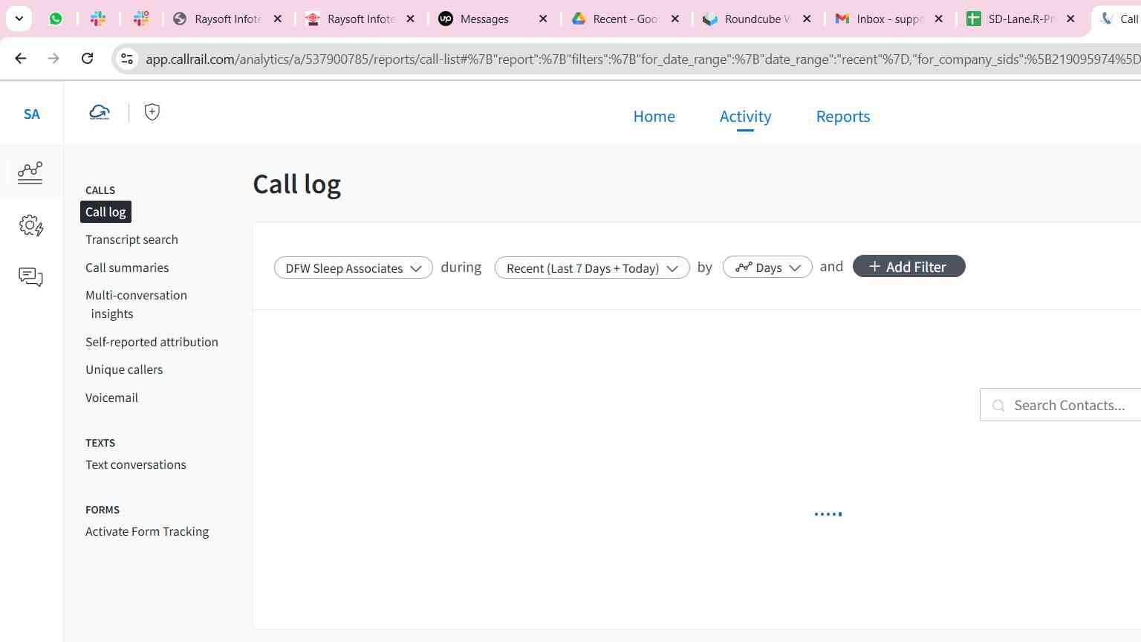This screenshot has height=642, width=1141.
Task: Open the shield plus icon in header
Action: pos(152,112)
